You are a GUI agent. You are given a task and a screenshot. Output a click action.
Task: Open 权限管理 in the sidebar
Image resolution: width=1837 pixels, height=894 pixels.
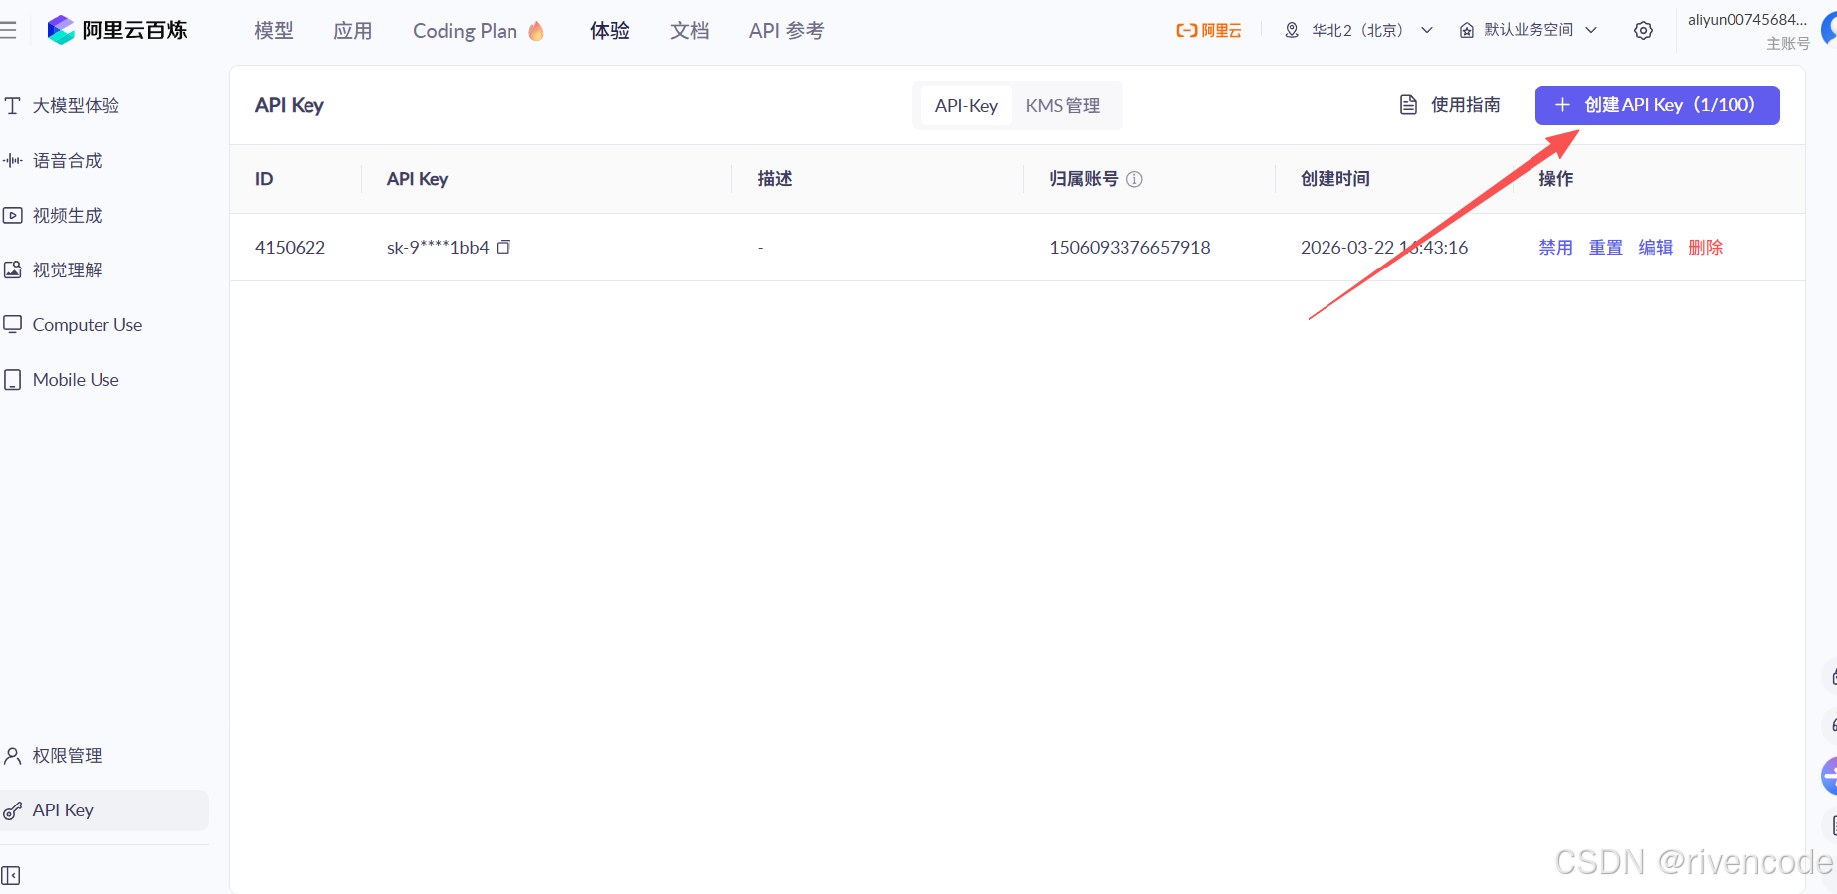(x=54, y=755)
